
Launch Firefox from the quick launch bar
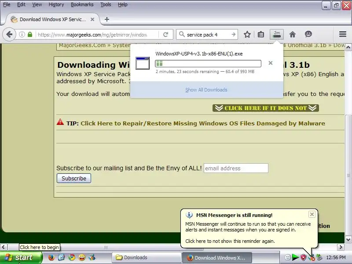(51, 257)
